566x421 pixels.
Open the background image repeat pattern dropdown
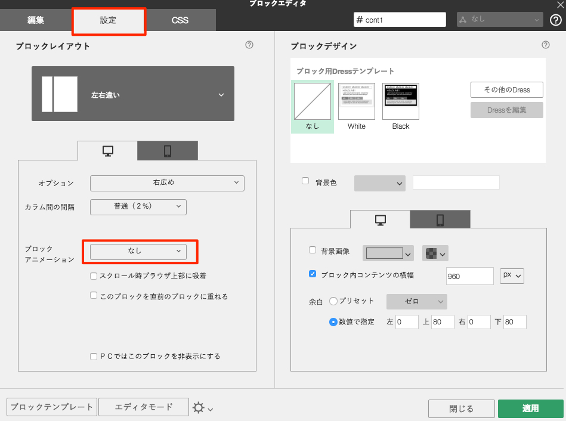(x=435, y=253)
